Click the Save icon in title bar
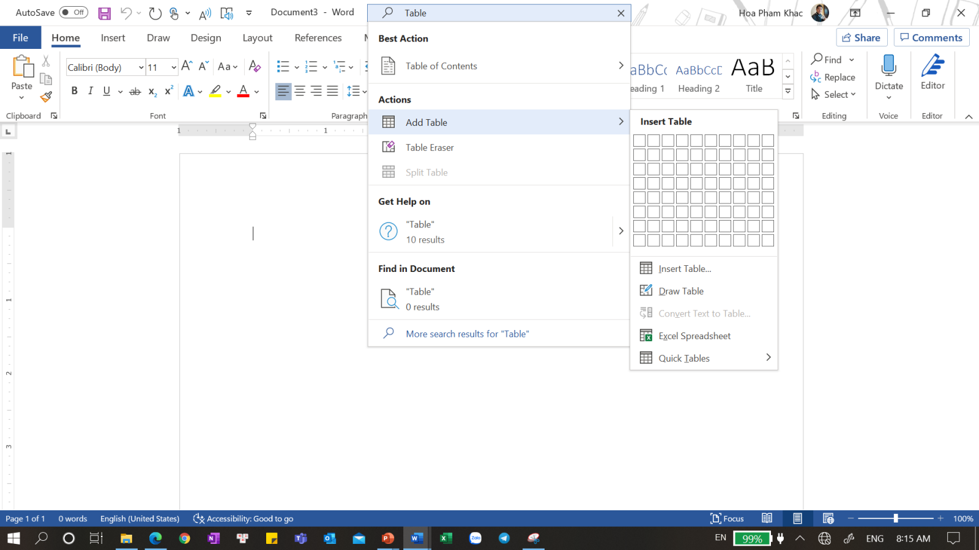This screenshot has height=550, width=979. click(105, 13)
